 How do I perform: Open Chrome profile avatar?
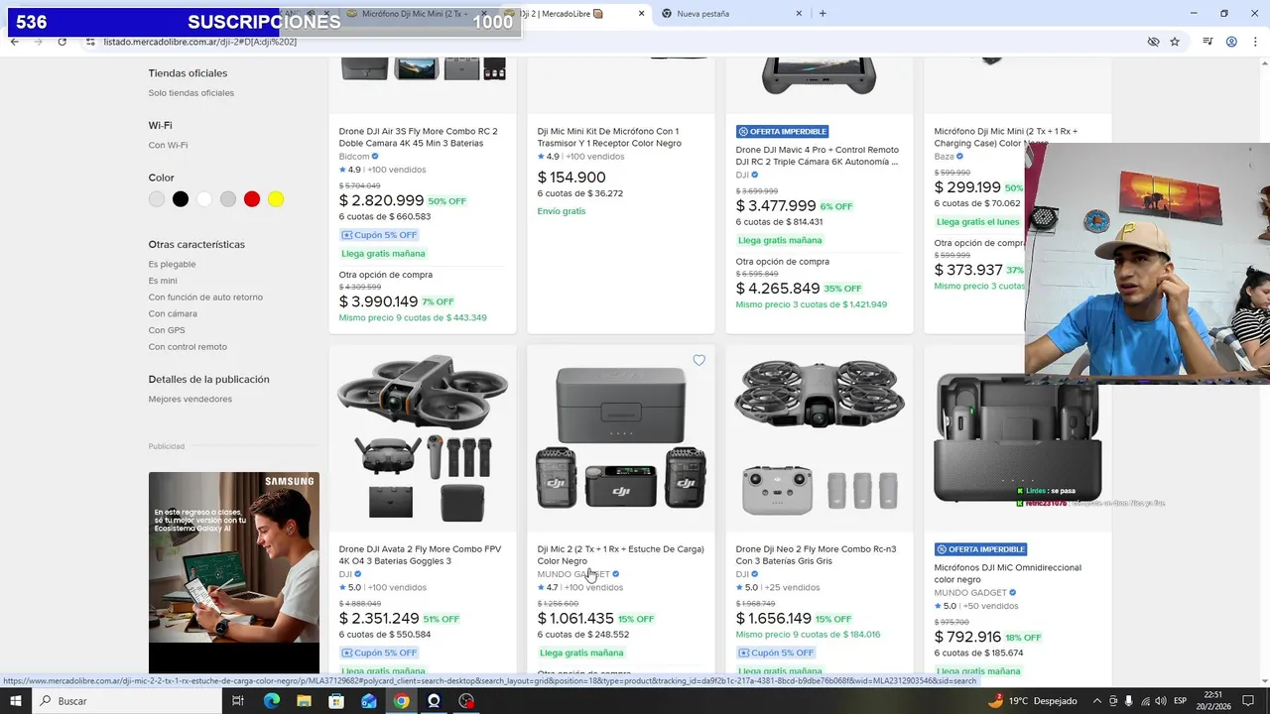(1231, 42)
